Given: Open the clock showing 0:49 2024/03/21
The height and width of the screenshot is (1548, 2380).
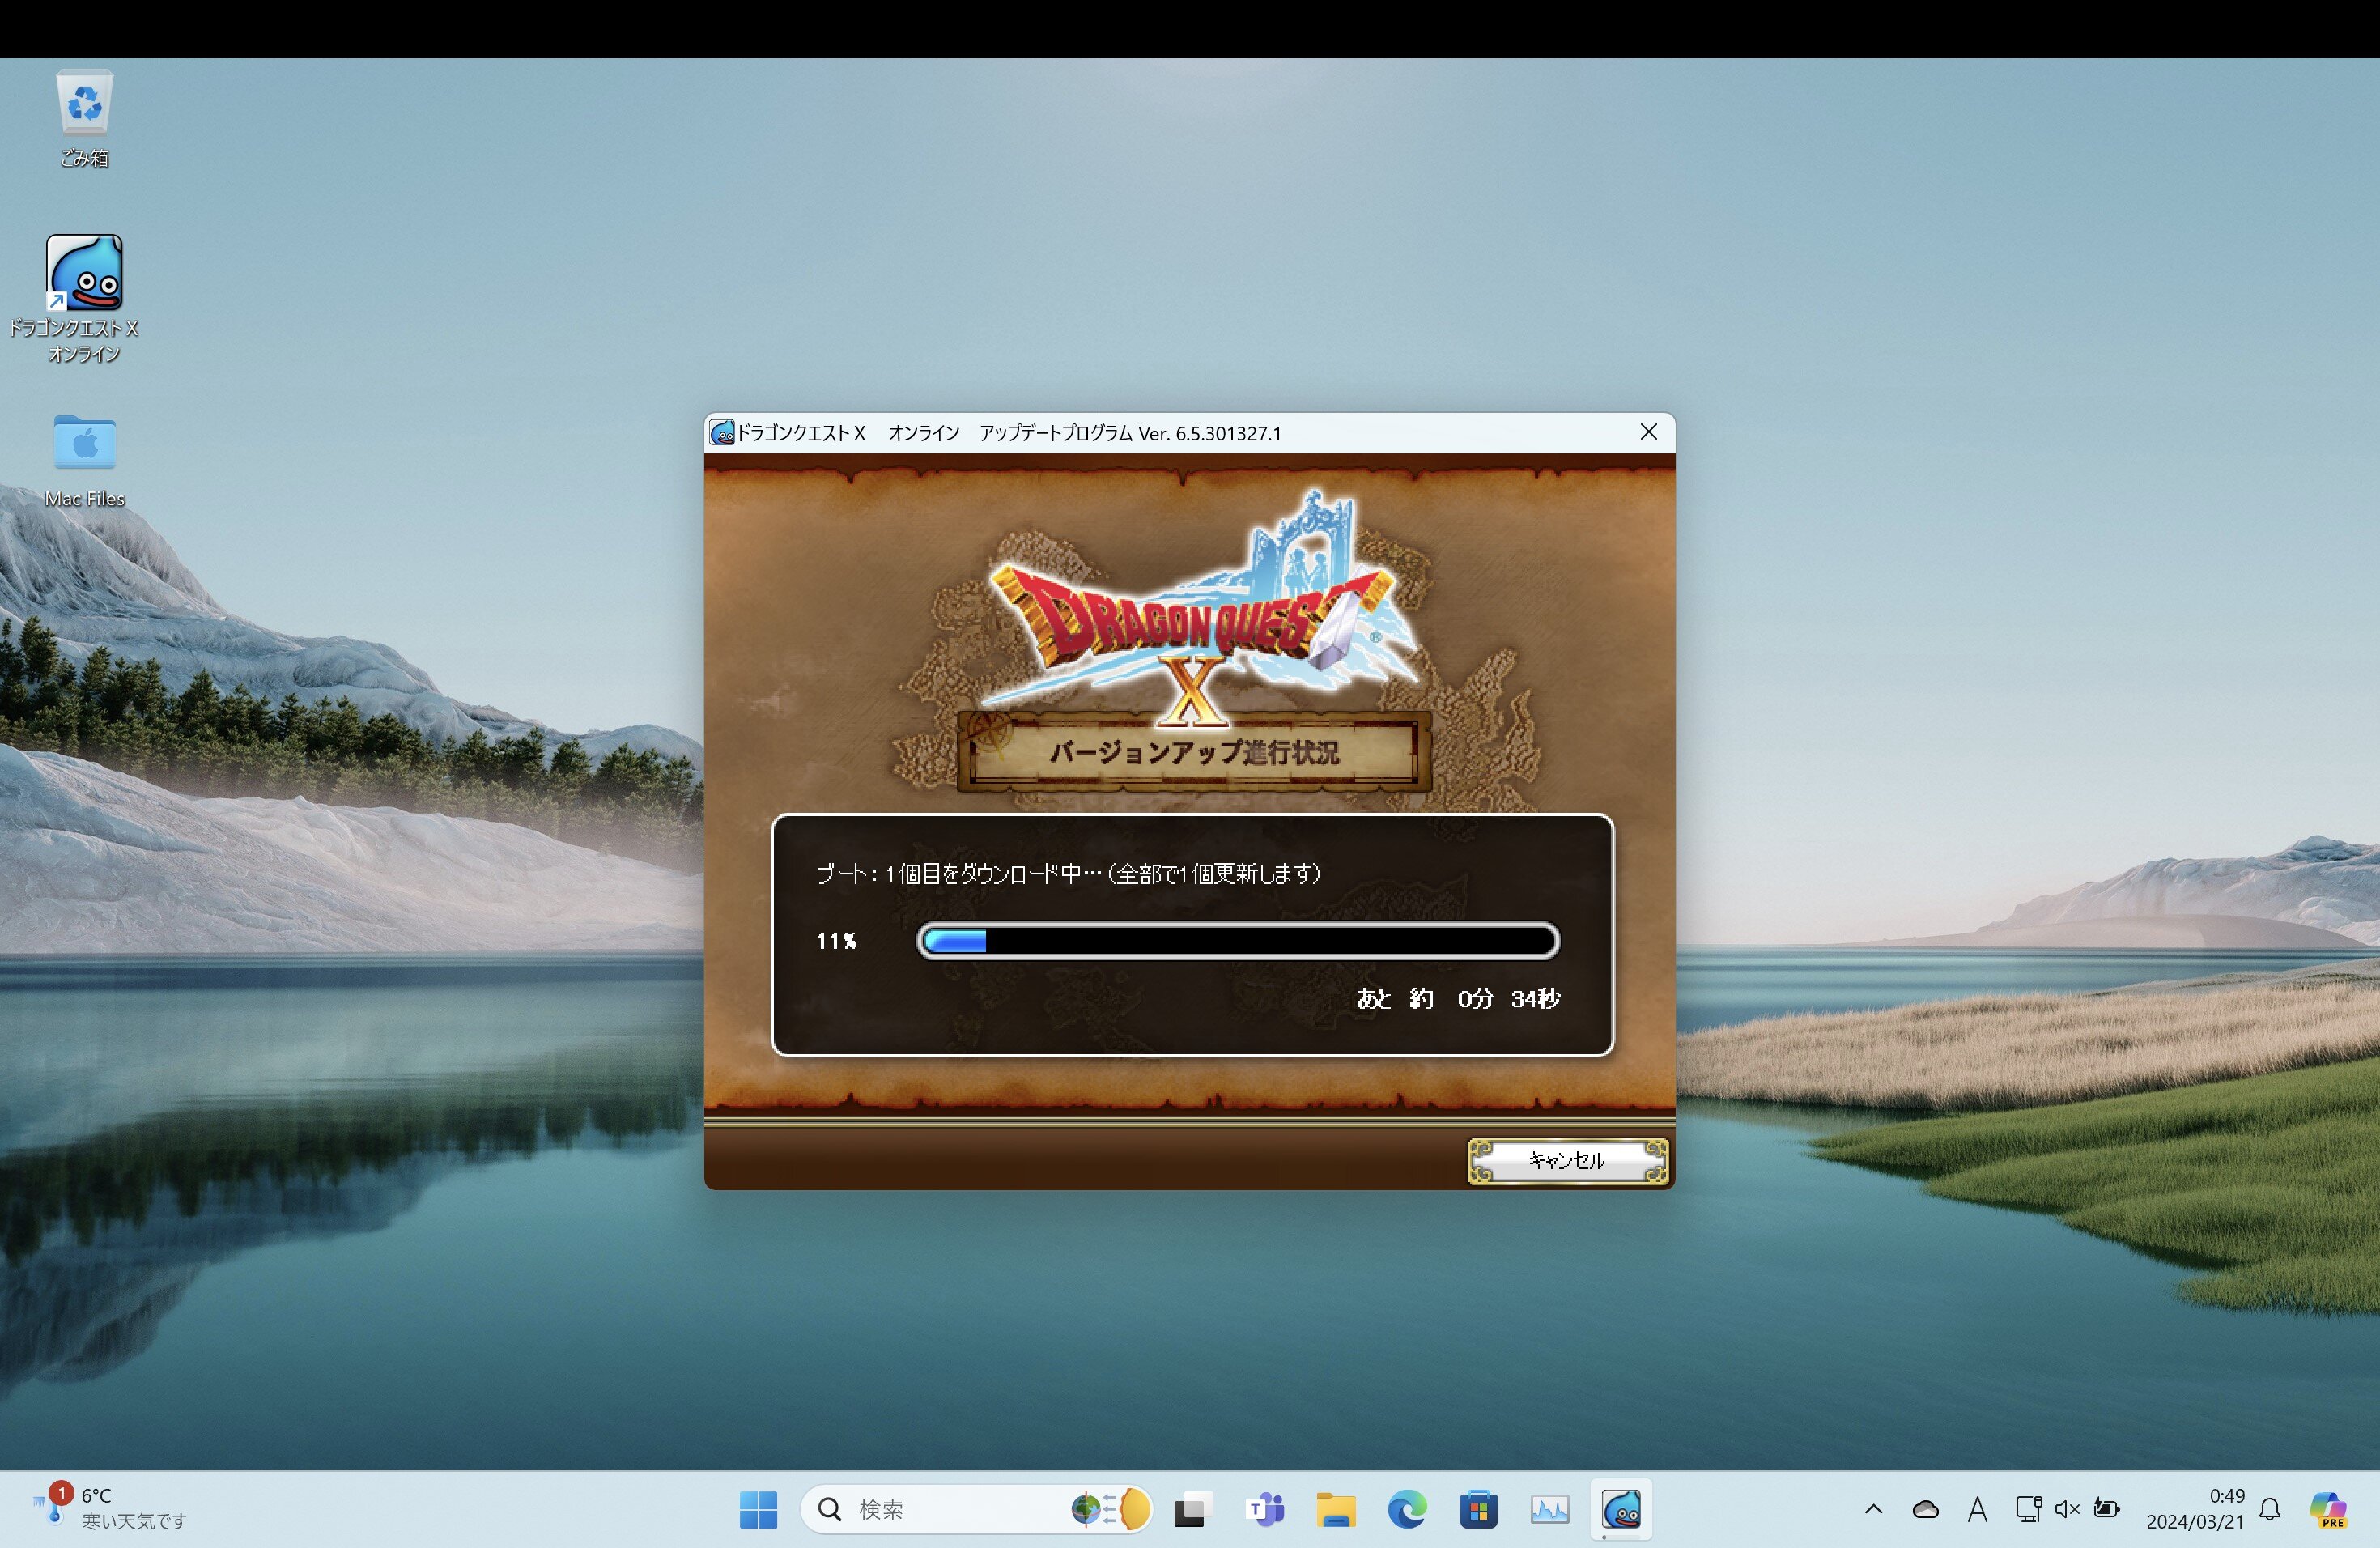Looking at the screenshot, I should pyautogui.click(x=2195, y=1509).
